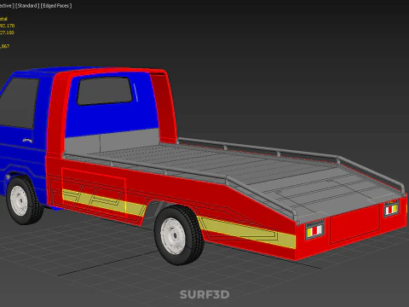Select the truck's front wheel in viewport
This screenshot has height=307, width=409.
pyautogui.click(x=24, y=200)
